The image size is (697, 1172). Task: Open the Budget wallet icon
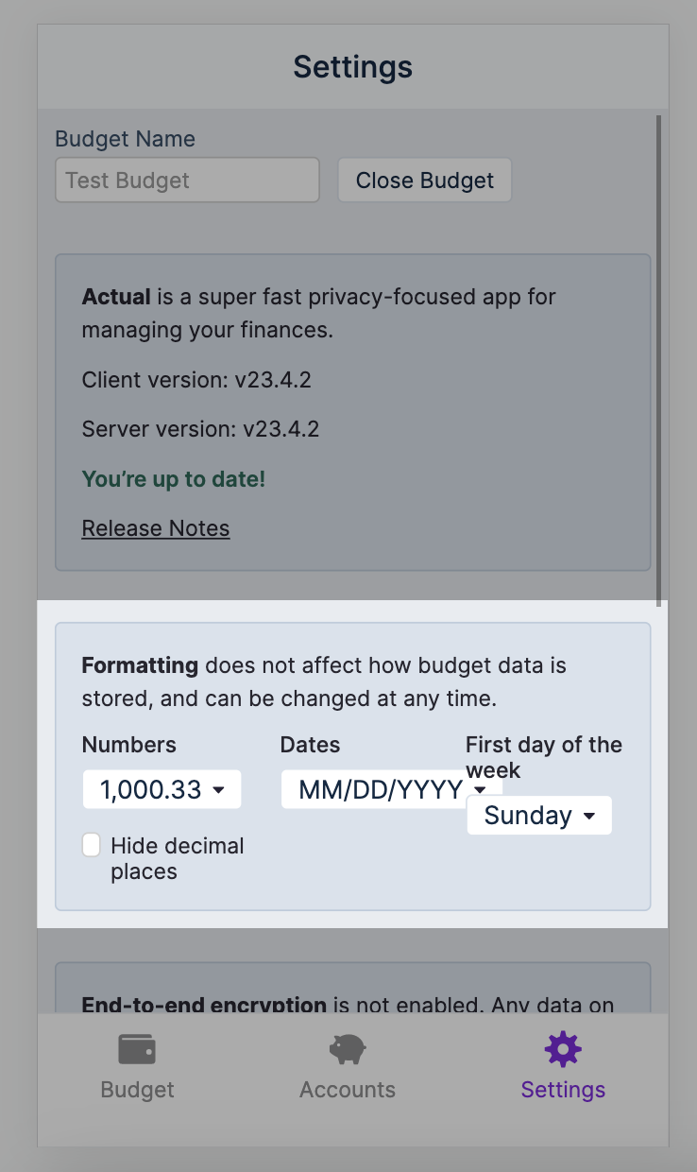pyautogui.click(x=137, y=1049)
